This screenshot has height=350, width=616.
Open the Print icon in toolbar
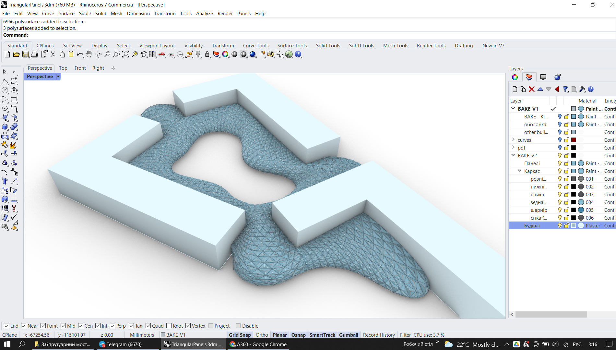coord(34,54)
